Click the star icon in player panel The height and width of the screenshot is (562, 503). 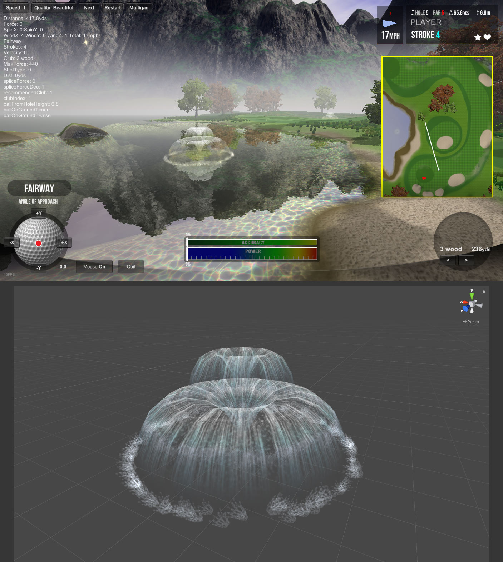[477, 37]
